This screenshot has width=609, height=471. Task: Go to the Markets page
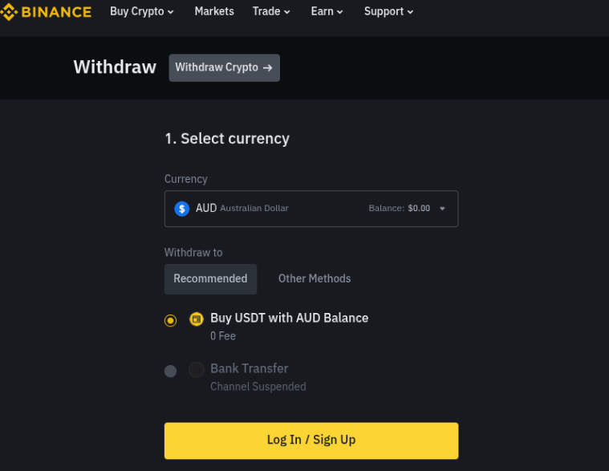pyautogui.click(x=214, y=12)
